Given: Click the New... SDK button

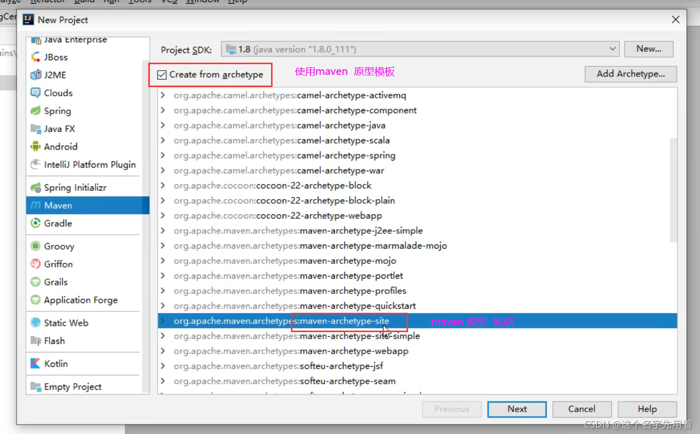Looking at the screenshot, I should click(x=649, y=49).
